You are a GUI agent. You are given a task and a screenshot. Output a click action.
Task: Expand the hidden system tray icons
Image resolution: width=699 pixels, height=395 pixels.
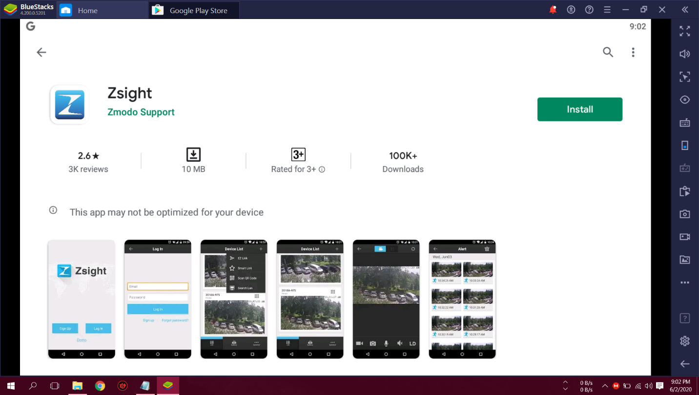(605, 386)
